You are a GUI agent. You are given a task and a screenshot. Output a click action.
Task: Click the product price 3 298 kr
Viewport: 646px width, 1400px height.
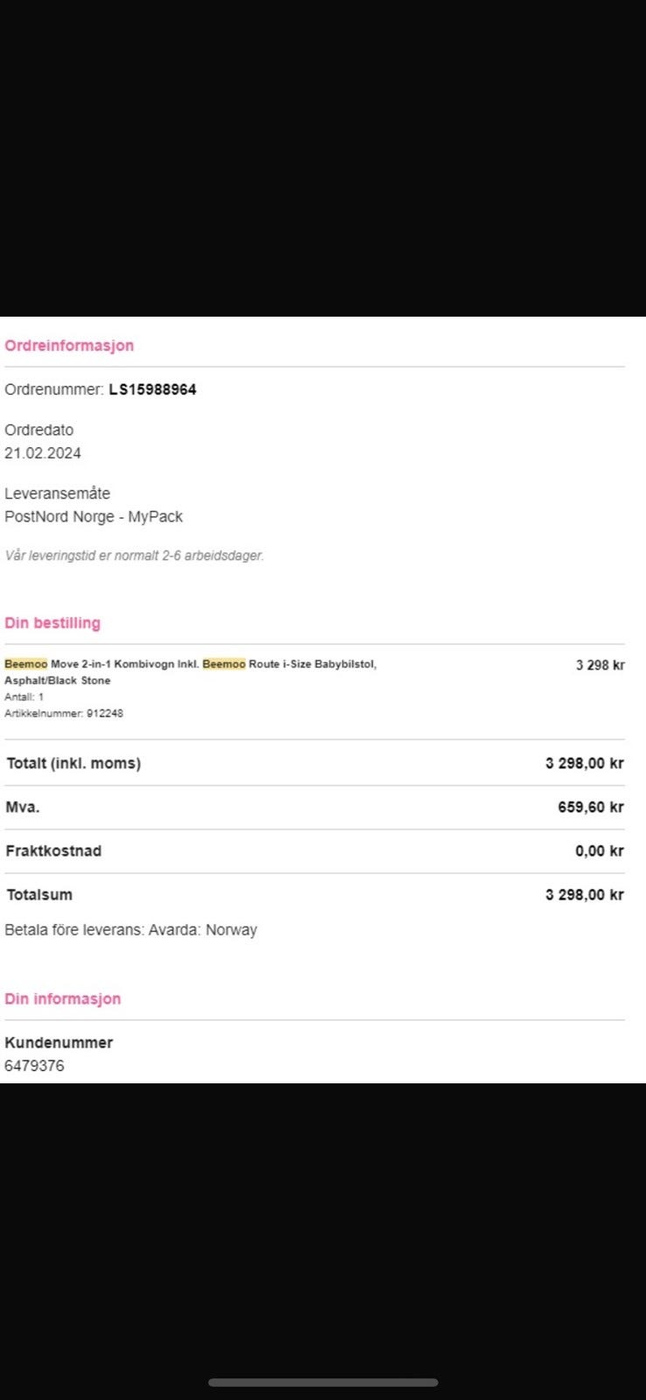coord(600,665)
